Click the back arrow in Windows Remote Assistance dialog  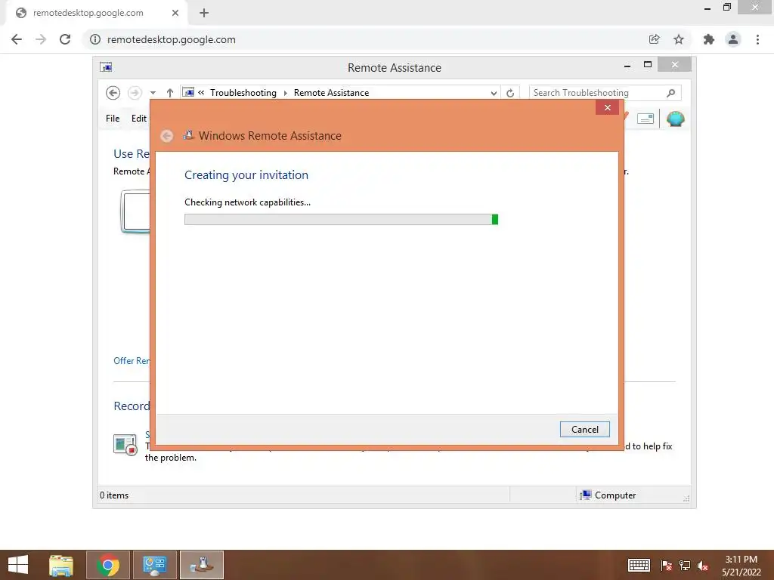pos(167,136)
